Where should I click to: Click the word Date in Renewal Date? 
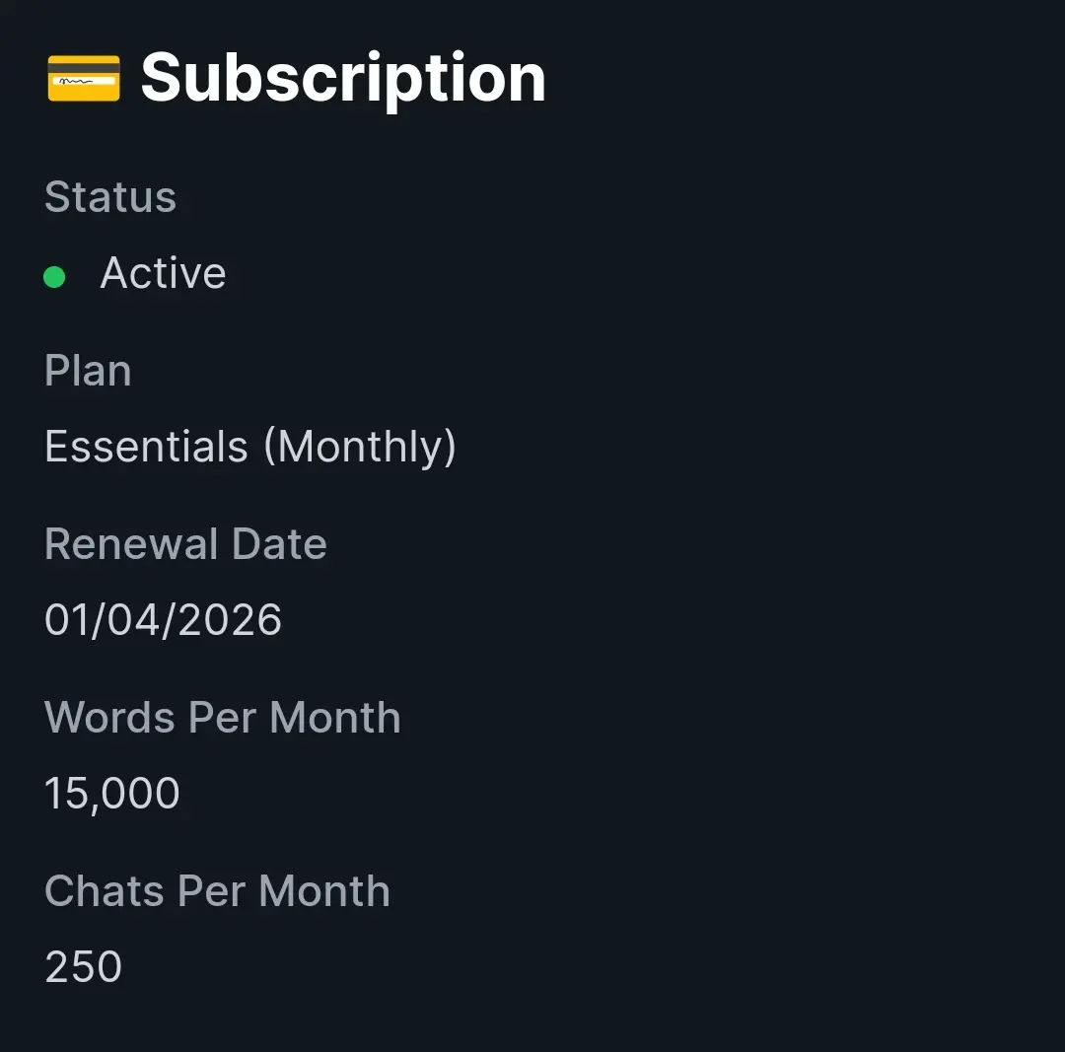click(x=279, y=544)
